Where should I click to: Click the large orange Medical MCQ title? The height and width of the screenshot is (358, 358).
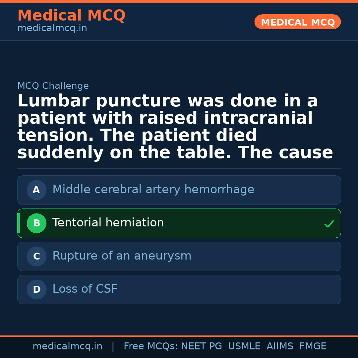71,16
